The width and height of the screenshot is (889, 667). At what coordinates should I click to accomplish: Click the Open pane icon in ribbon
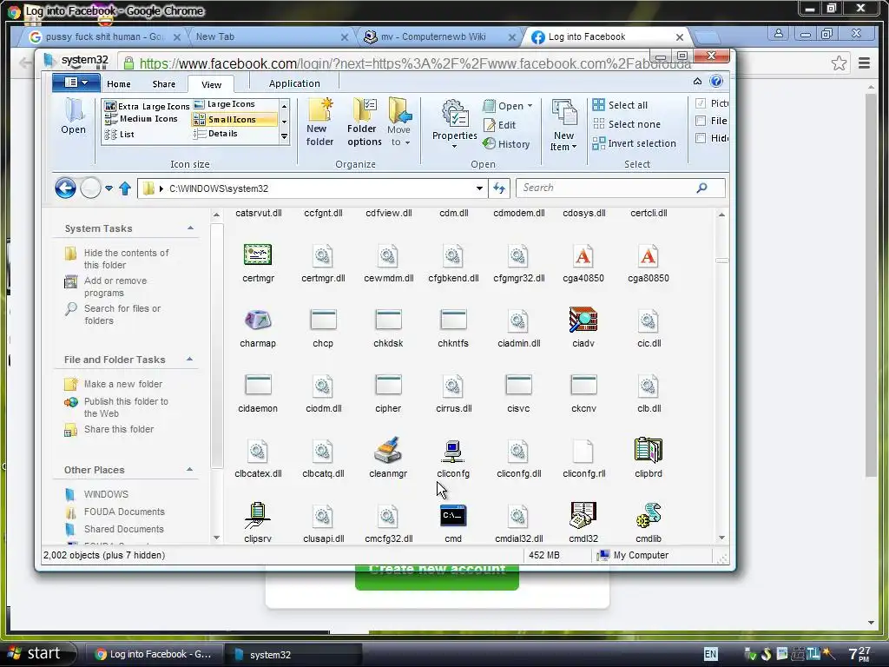click(74, 116)
